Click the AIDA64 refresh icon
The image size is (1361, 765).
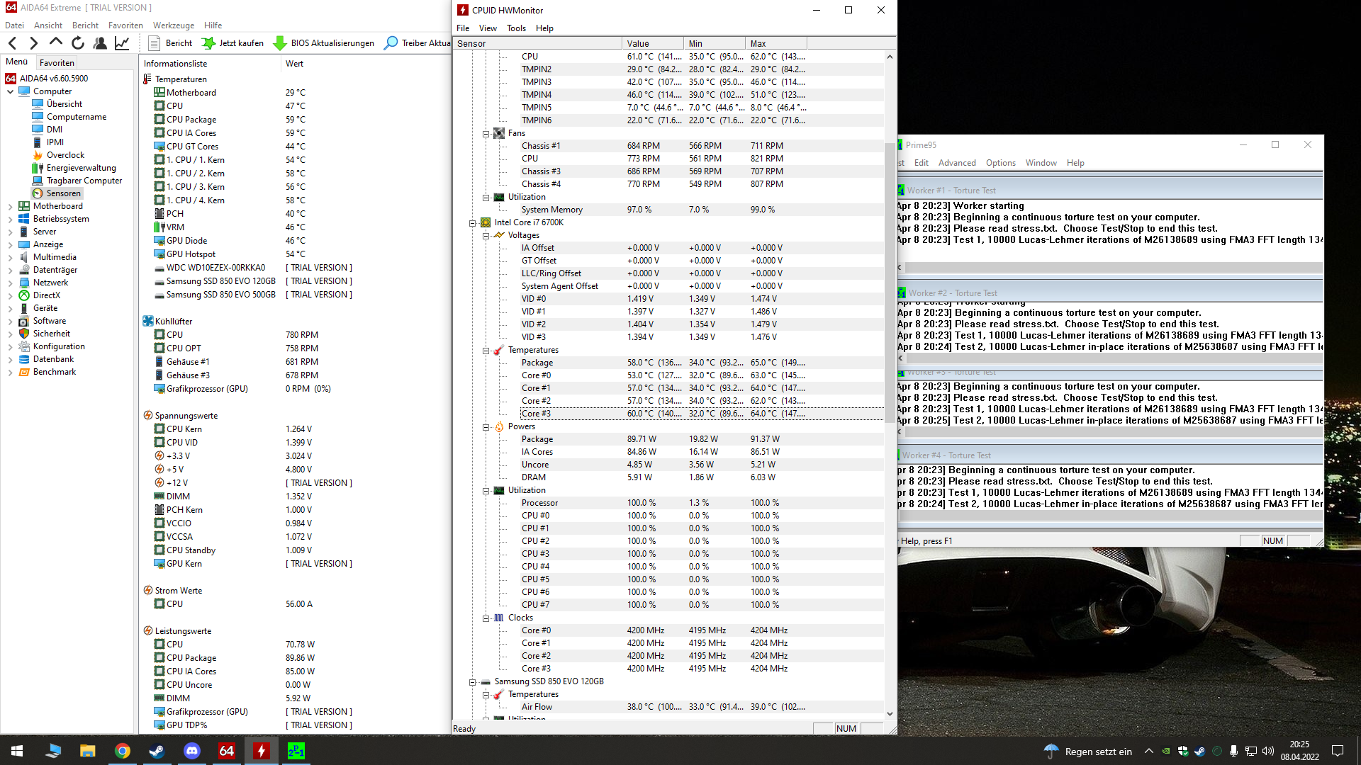(x=78, y=43)
